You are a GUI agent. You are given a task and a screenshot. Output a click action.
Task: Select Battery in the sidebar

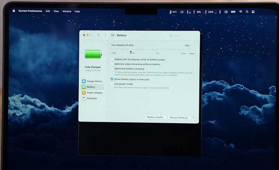[92, 87]
